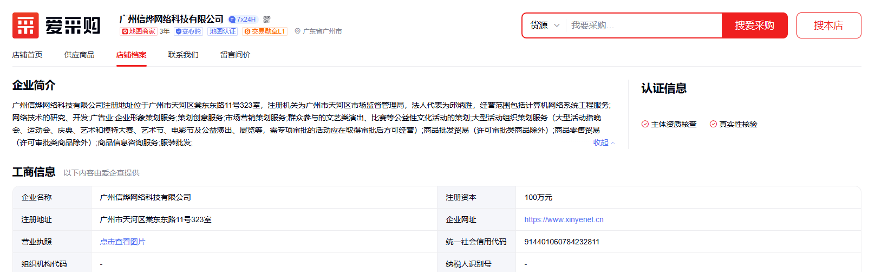The image size is (875, 272).
Task: Click the 组织机构代码 label
Action: pyautogui.click(x=44, y=264)
